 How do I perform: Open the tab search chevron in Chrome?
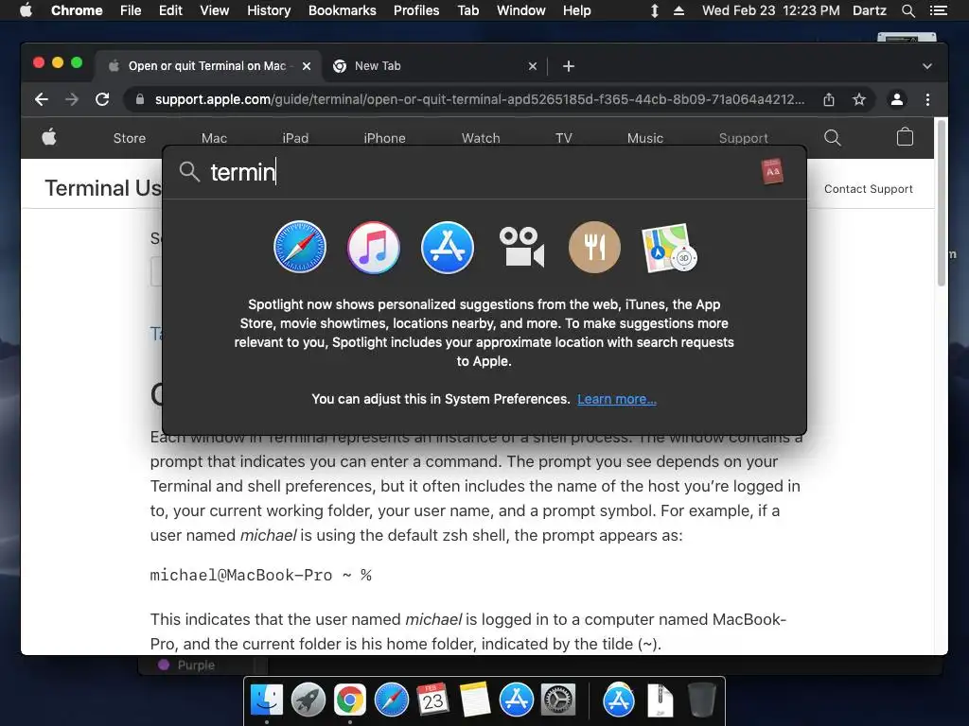927,66
